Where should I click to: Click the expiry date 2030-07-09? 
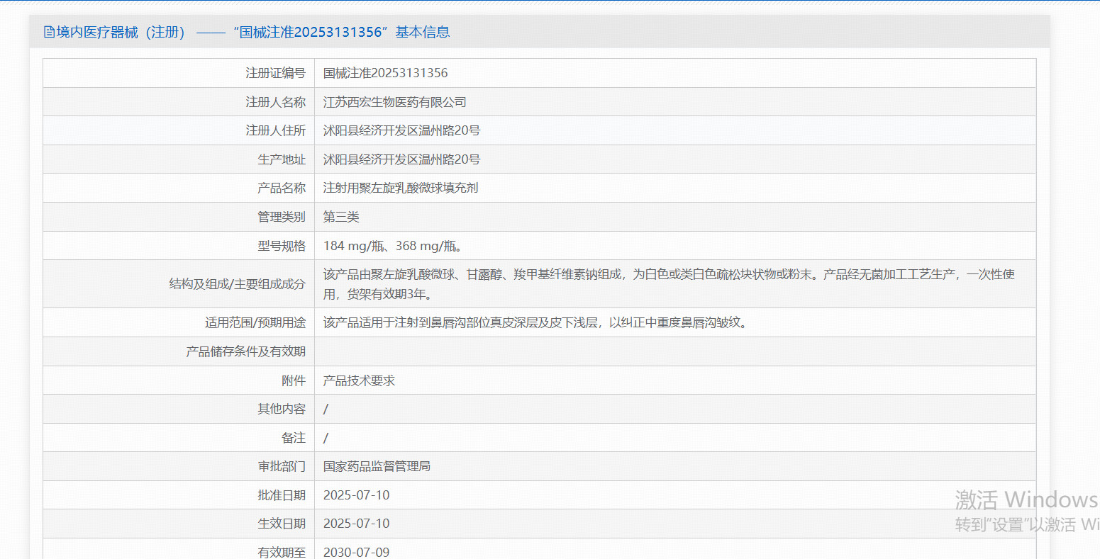356,552
